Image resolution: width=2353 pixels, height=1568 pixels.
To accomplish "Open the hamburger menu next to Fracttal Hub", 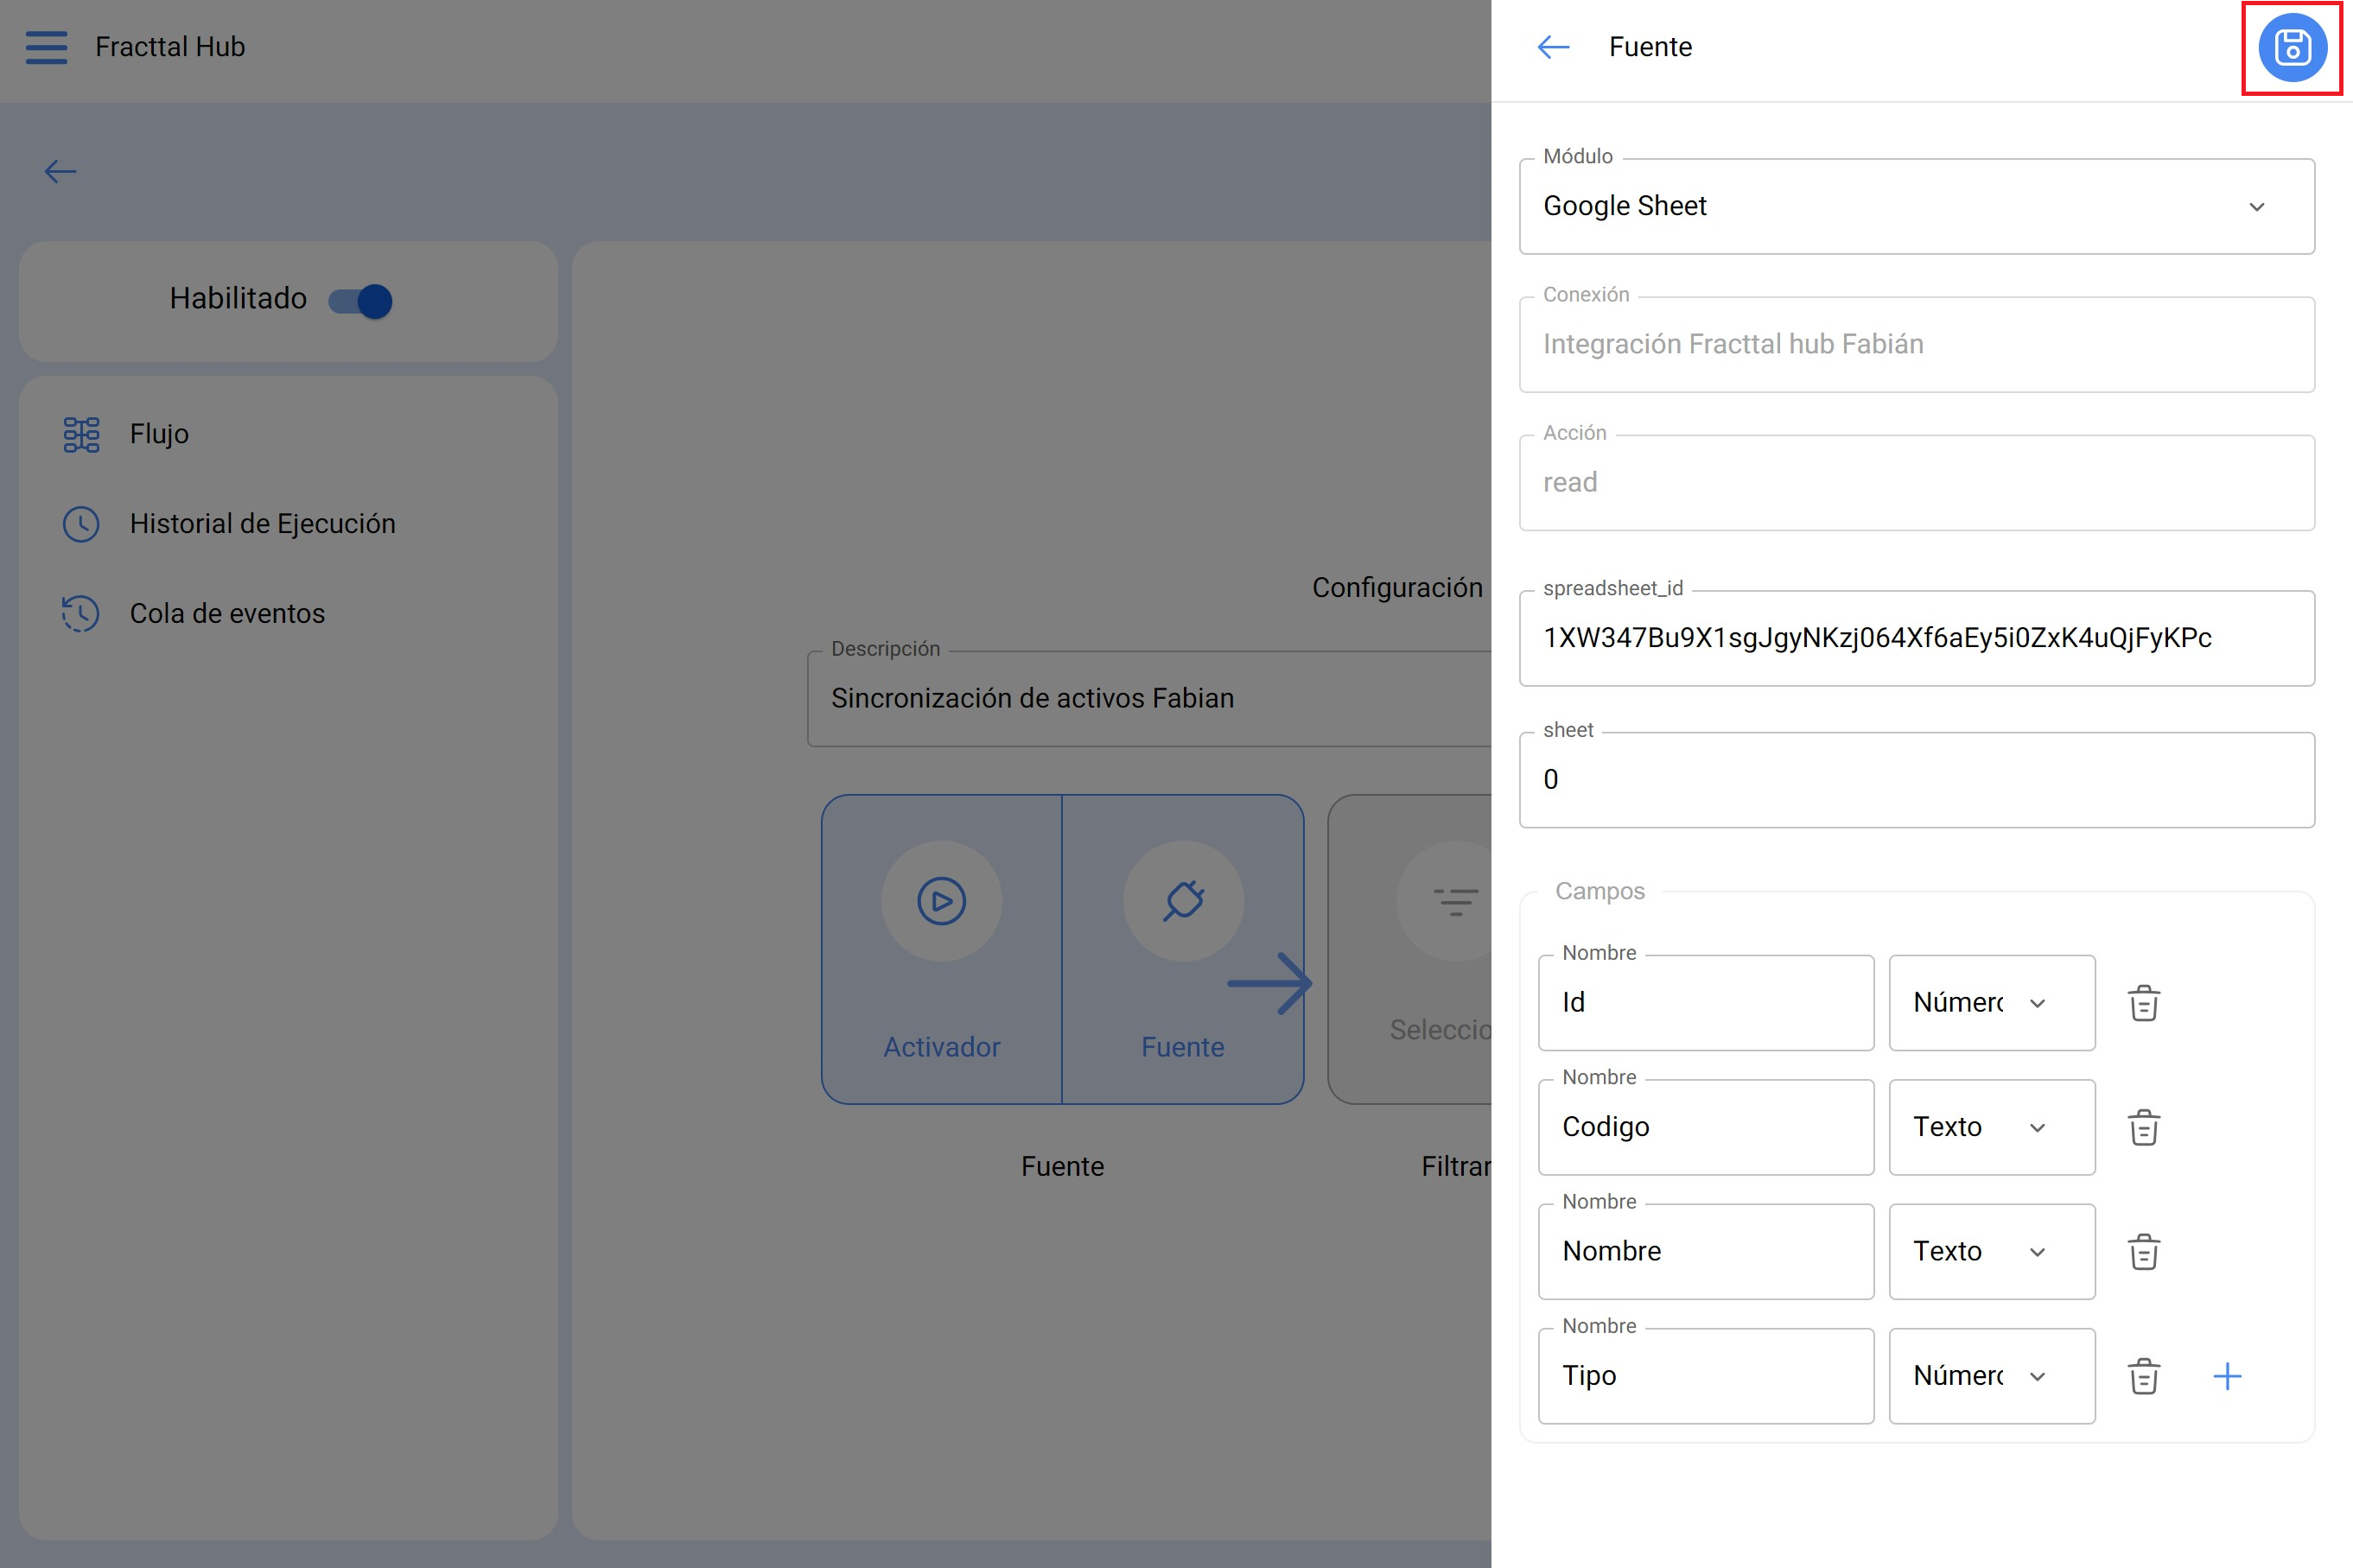I will coord(46,47).
